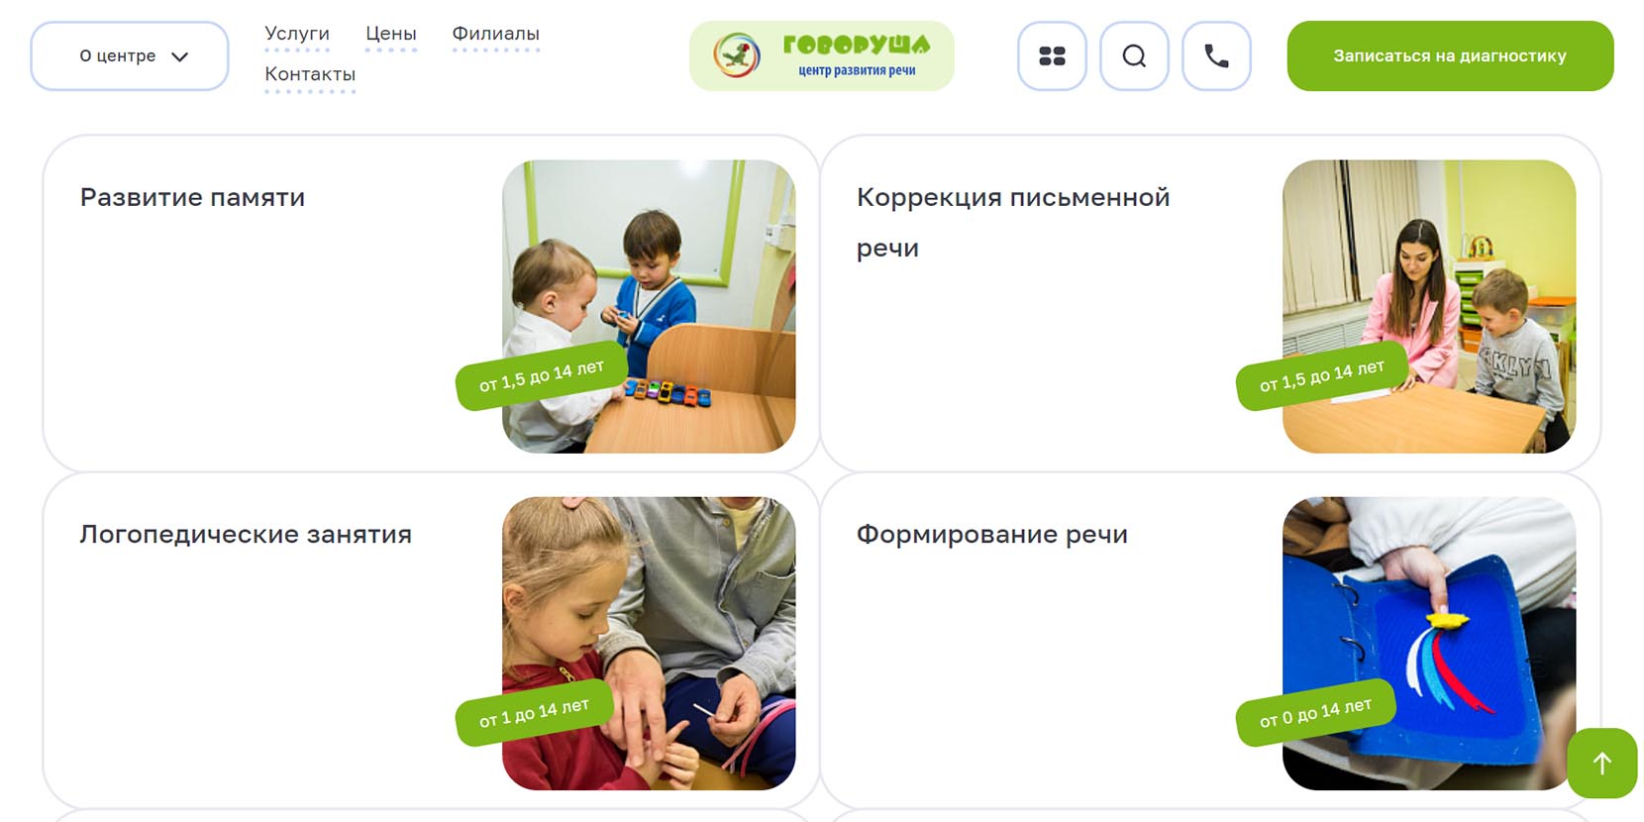Click the photo of woman in pink jacket
This screenshot has width=1644, height=822.
click(1429, 307)
